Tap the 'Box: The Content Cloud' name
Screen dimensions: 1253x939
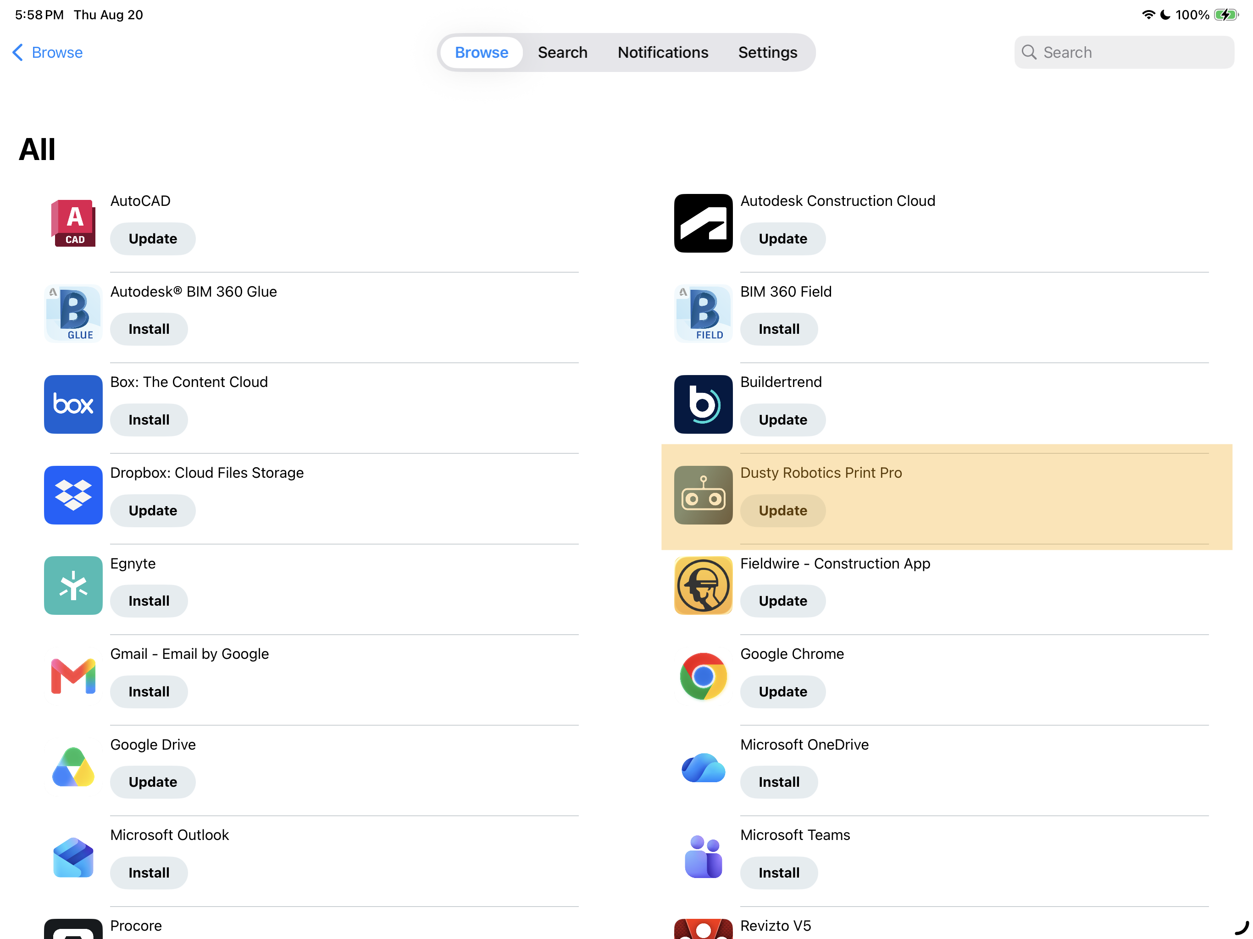coord(189,382)
